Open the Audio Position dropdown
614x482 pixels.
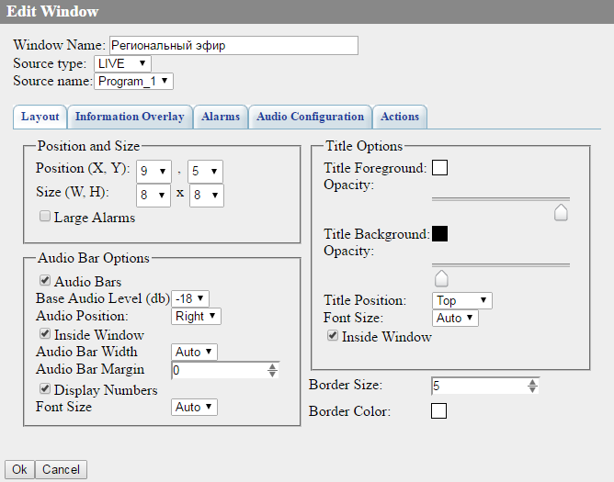click(x=196, y=316)
